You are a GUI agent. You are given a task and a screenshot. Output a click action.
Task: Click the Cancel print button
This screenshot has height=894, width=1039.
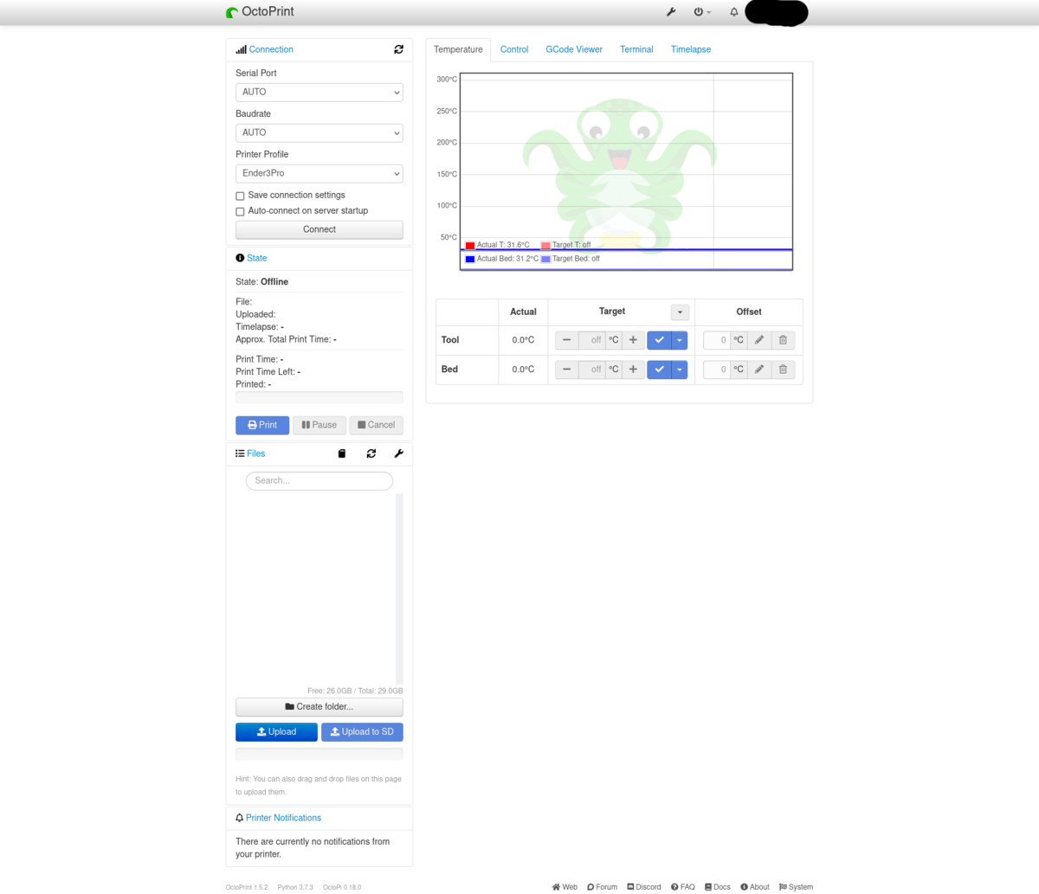point(377,425)
